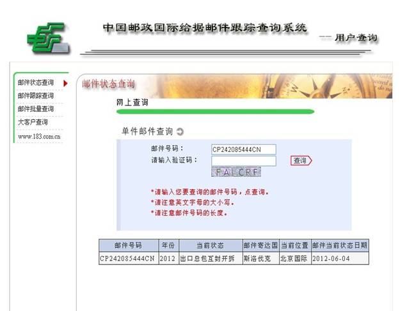Visit the www.183.com.cn link
Screen dimensions: 416x311
38,136
